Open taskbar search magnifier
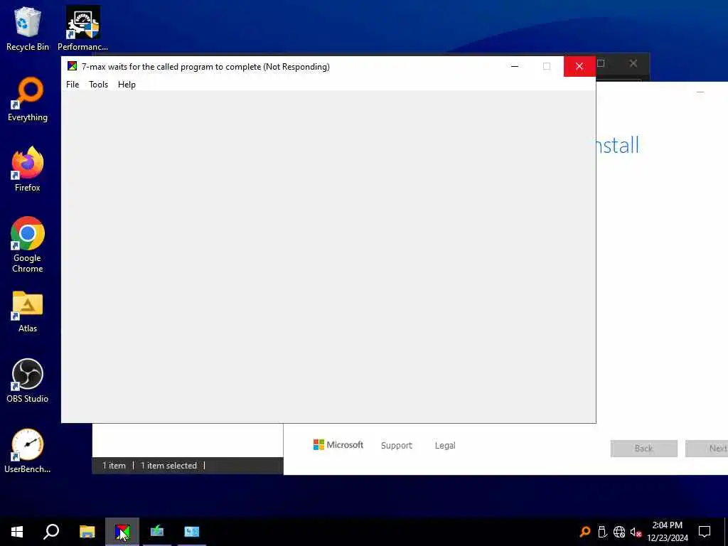This screenshot has height=546, width=728. pos(51,532)
